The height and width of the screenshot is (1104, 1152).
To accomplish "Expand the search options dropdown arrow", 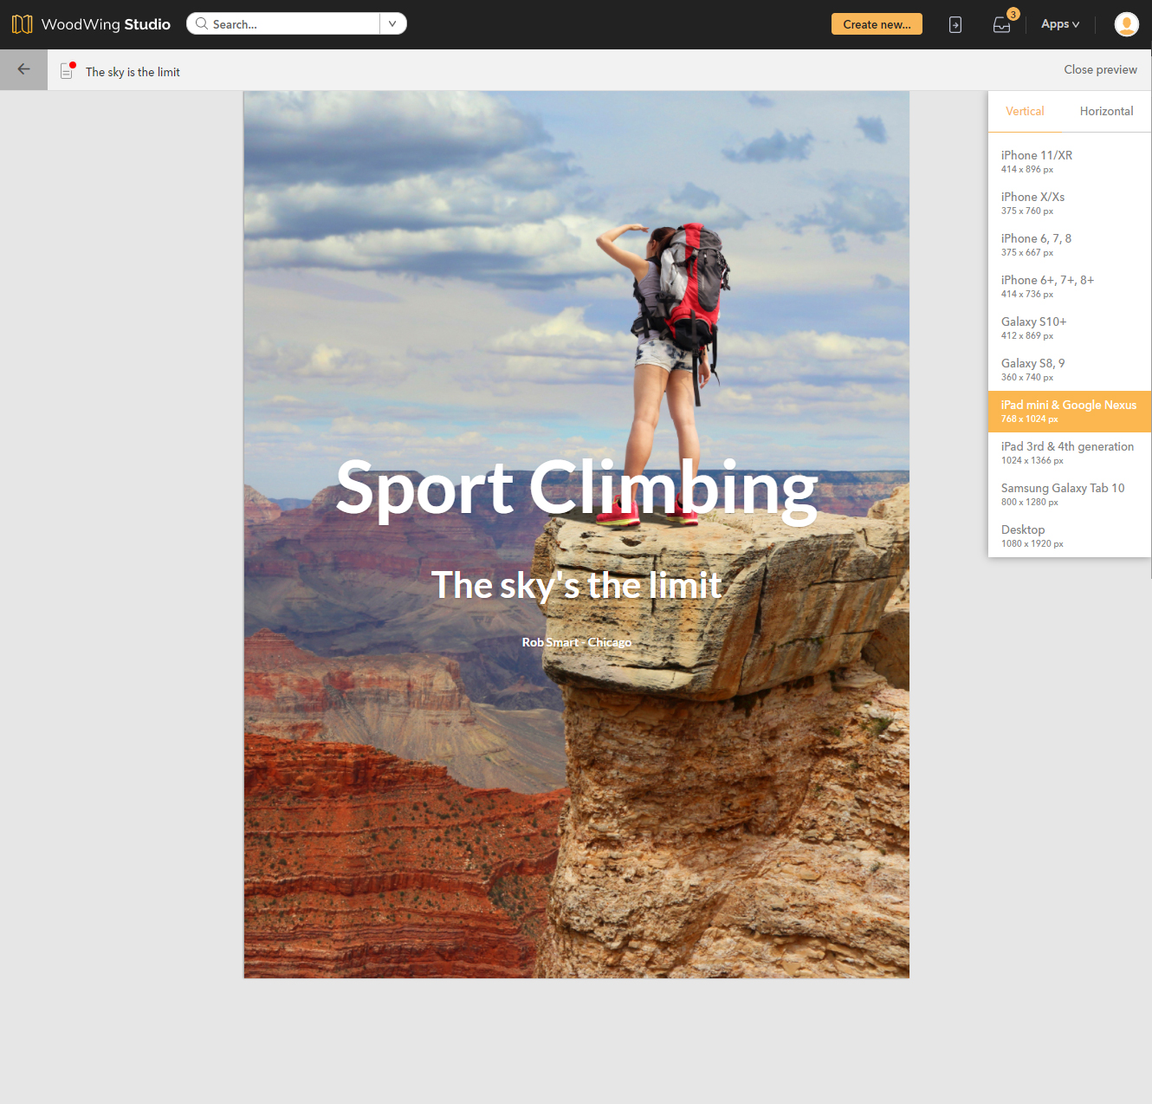I will pos(392,24).
